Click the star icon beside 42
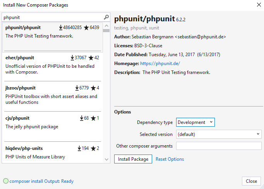The width and height of the screenshot is (264, 189). click(91, 58)
